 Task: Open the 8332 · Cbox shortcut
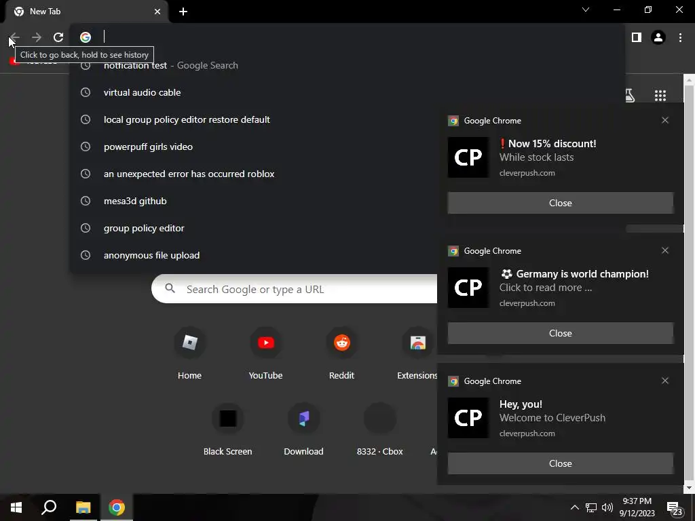(380, 429)
